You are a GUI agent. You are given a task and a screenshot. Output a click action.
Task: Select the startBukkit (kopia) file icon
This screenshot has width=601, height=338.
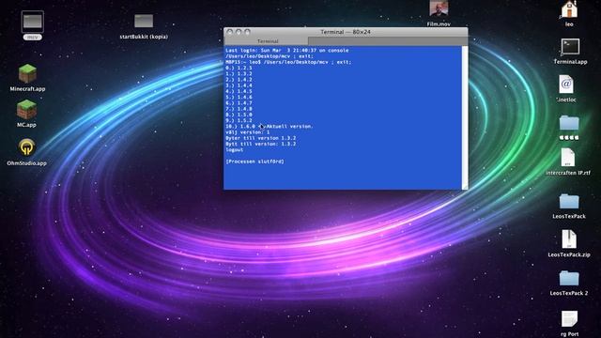(144, 21)
